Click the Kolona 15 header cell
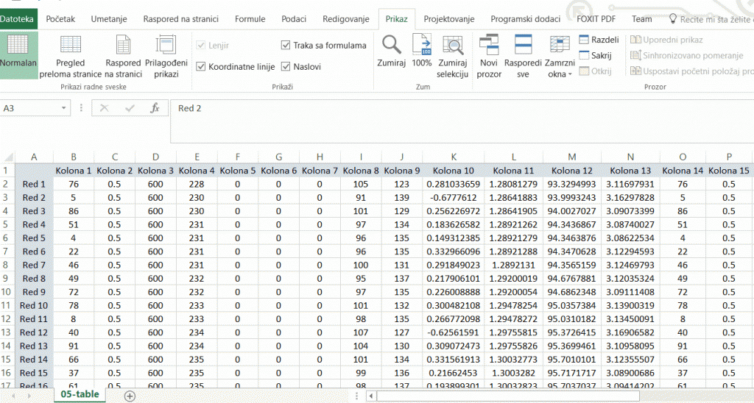Viewport: 754px width, 403px height. [729, 171]
